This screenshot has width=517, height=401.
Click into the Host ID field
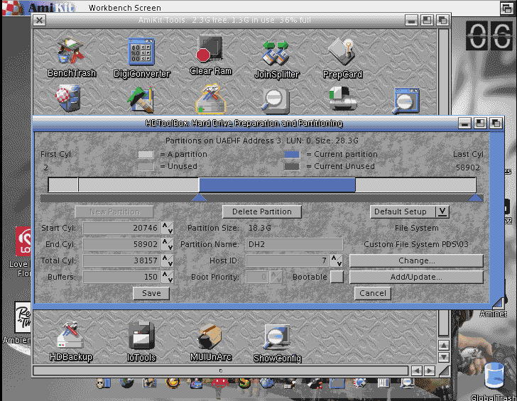pyautogui.click(x=288, y=260)
